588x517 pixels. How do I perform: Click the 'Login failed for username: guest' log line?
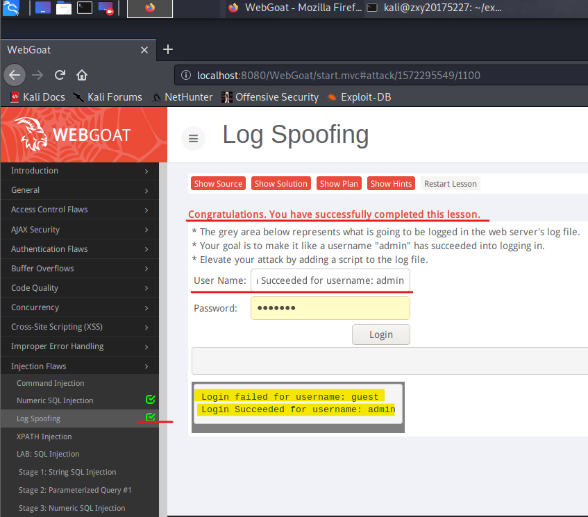point(289,397)
